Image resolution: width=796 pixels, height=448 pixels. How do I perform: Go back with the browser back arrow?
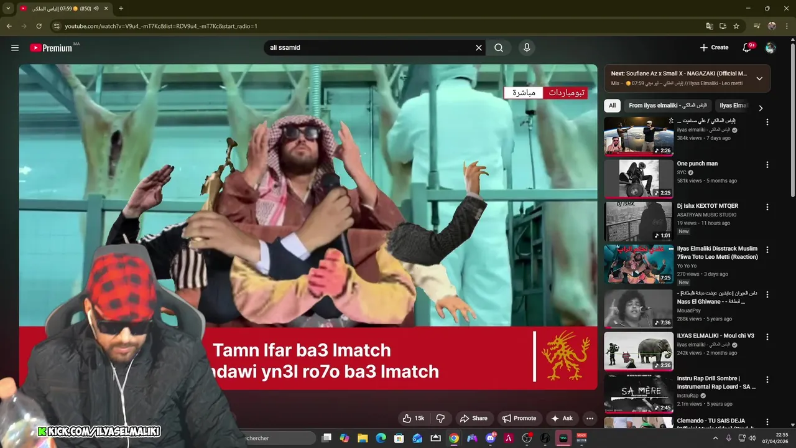click(9, 26)
